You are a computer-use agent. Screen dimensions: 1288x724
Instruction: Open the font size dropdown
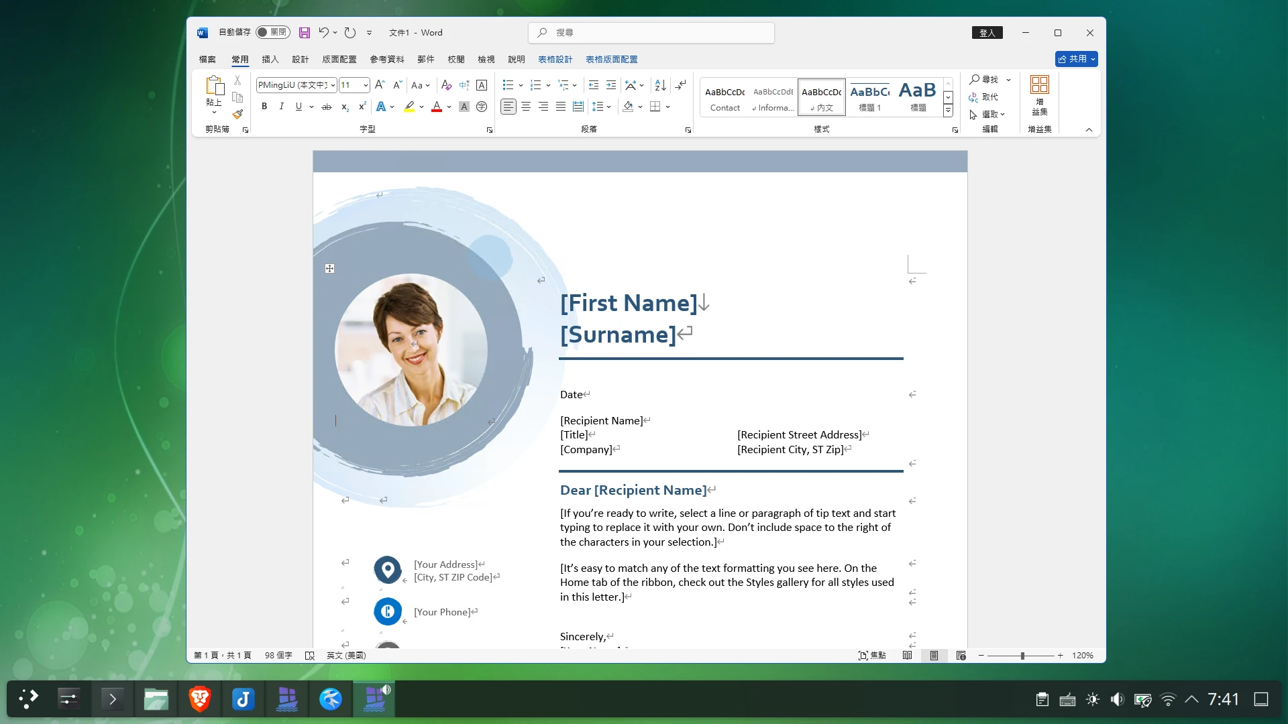point(366,85)
